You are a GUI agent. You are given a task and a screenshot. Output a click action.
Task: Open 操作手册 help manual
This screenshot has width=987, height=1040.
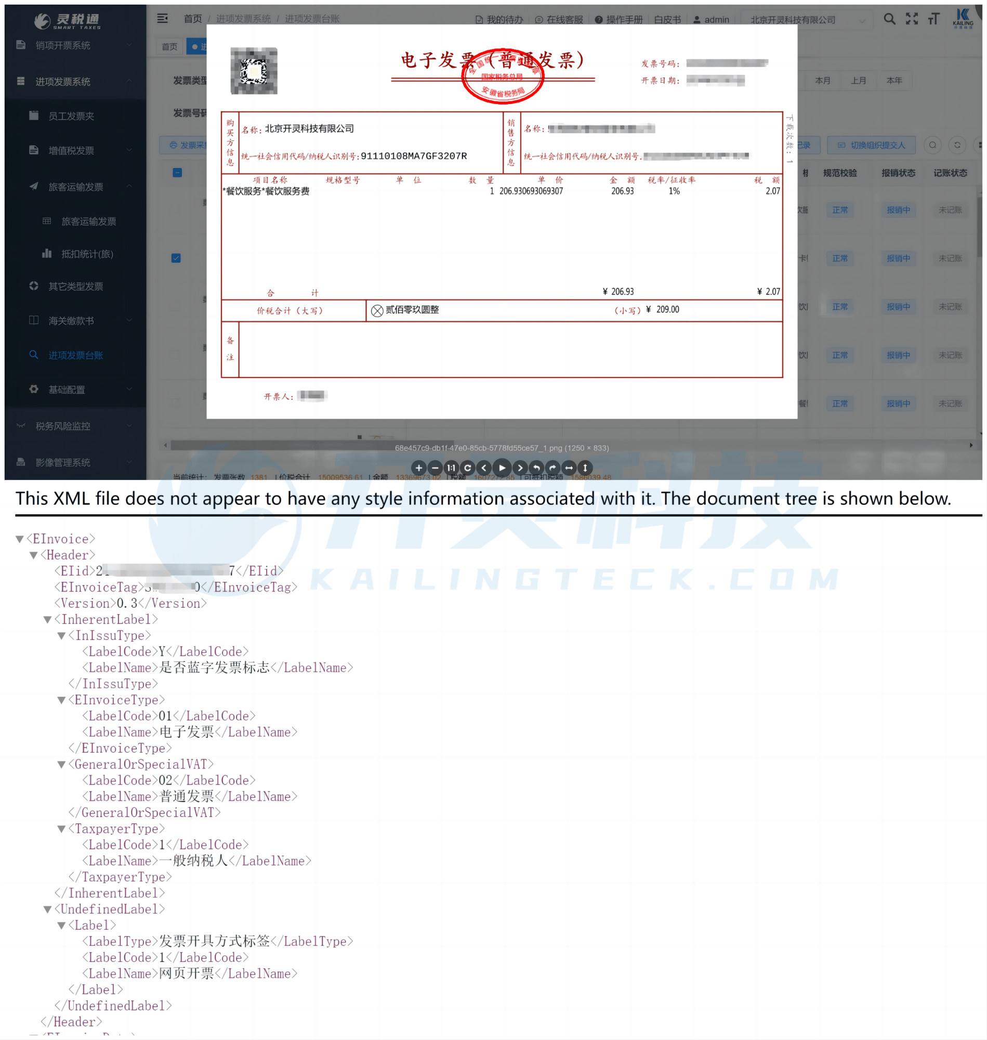tap(618, 19)
